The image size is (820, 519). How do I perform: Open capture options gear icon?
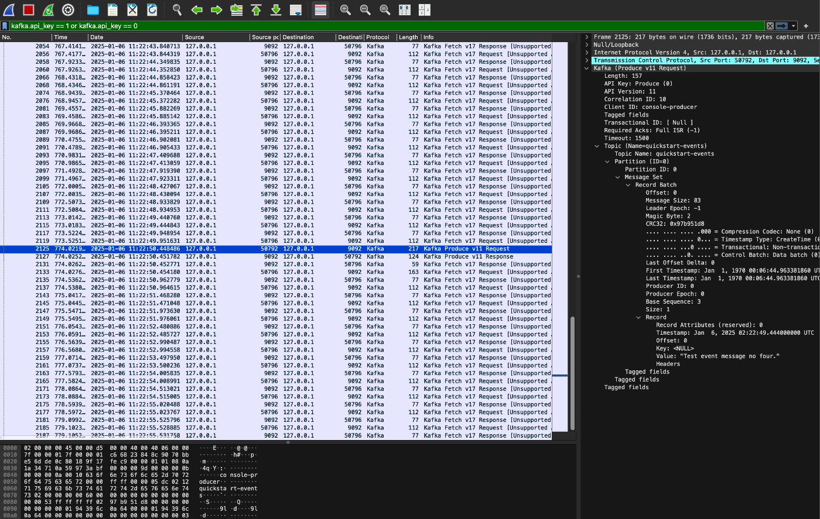coord(68,9)
